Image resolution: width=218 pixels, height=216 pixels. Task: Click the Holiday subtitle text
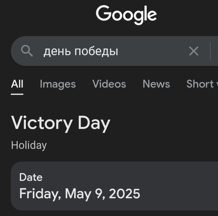click(29, 145)
